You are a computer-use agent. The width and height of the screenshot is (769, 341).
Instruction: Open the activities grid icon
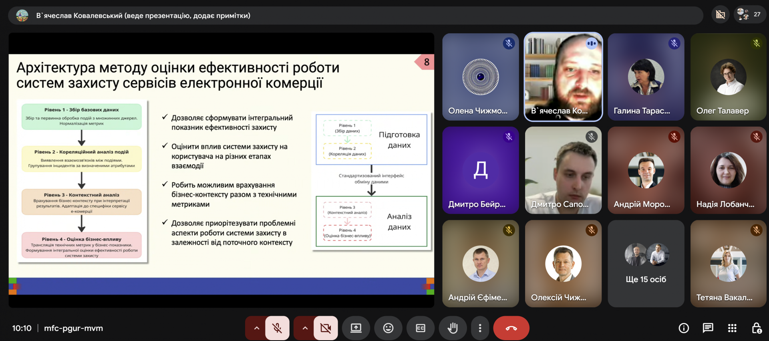(x=732, y=328)
